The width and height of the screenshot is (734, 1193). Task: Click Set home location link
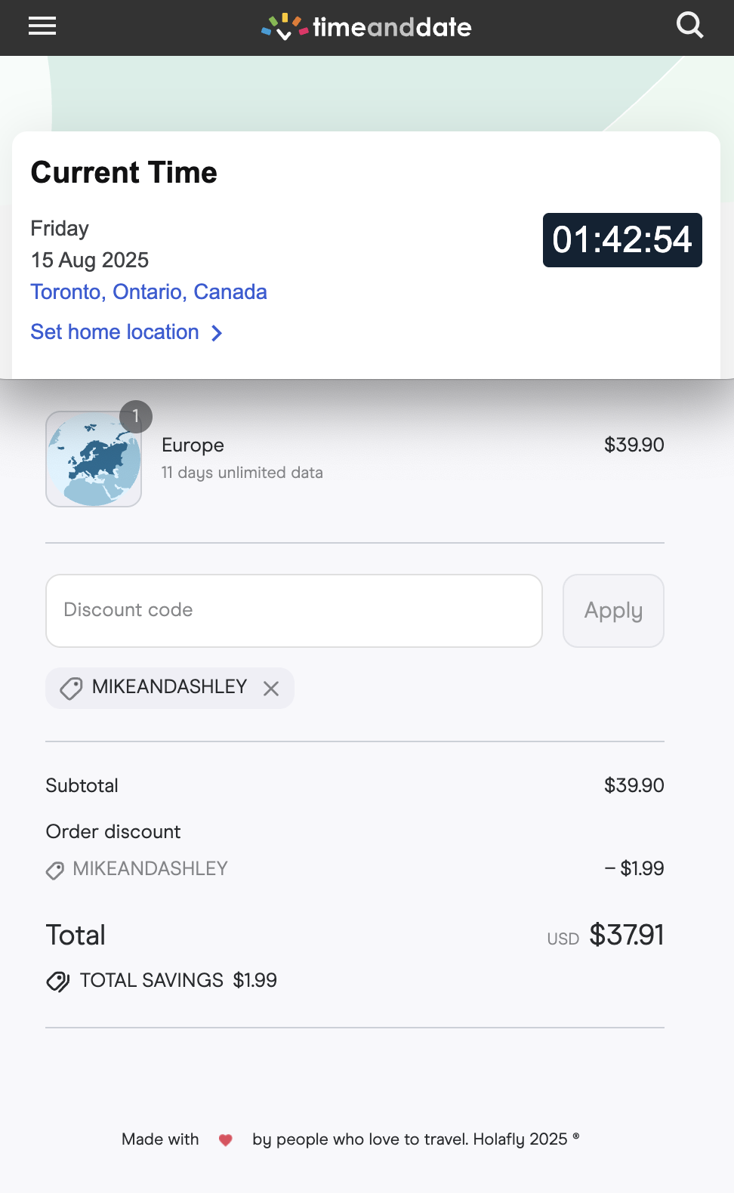click(115, 332)
